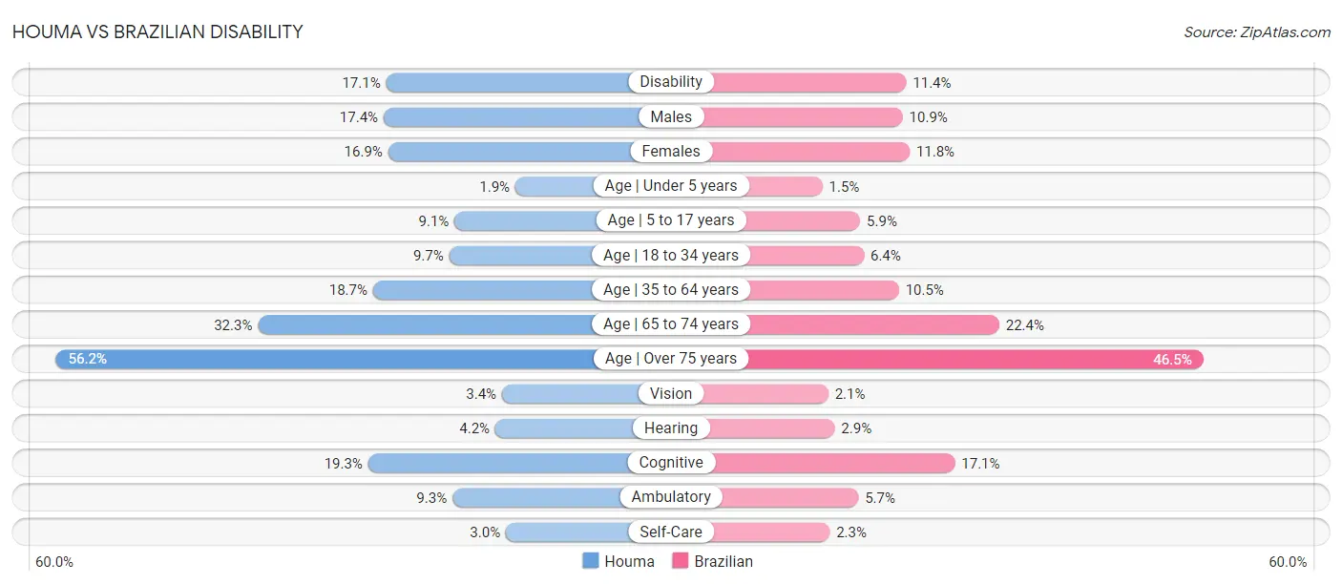Select the Brazilian Age Over 75 years bar
Image resolution: width=1342 pixels, height=584 pixels.
coord(974,359)
